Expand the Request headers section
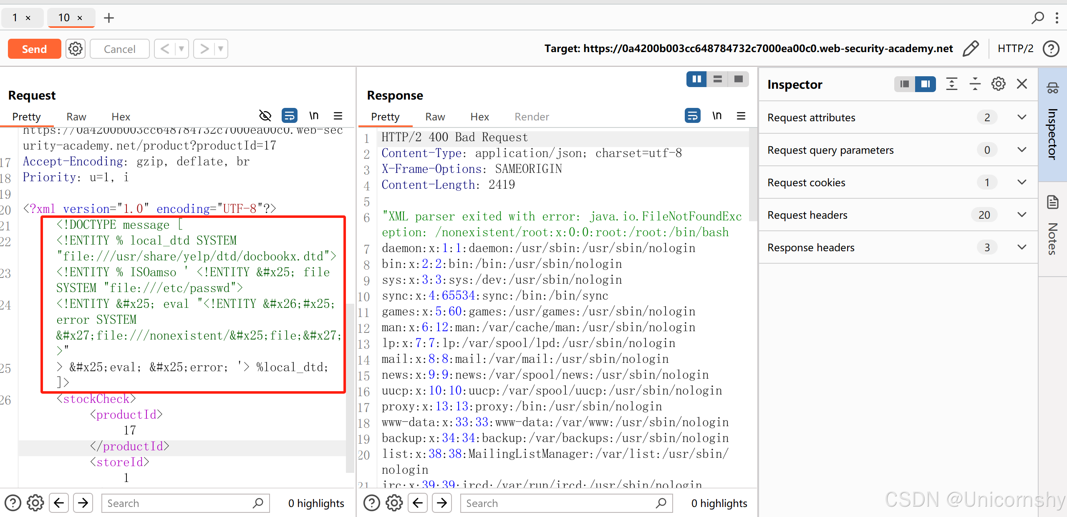Image resolution: width=1067 pixels, height=517 pixels. coord(1022,215)
